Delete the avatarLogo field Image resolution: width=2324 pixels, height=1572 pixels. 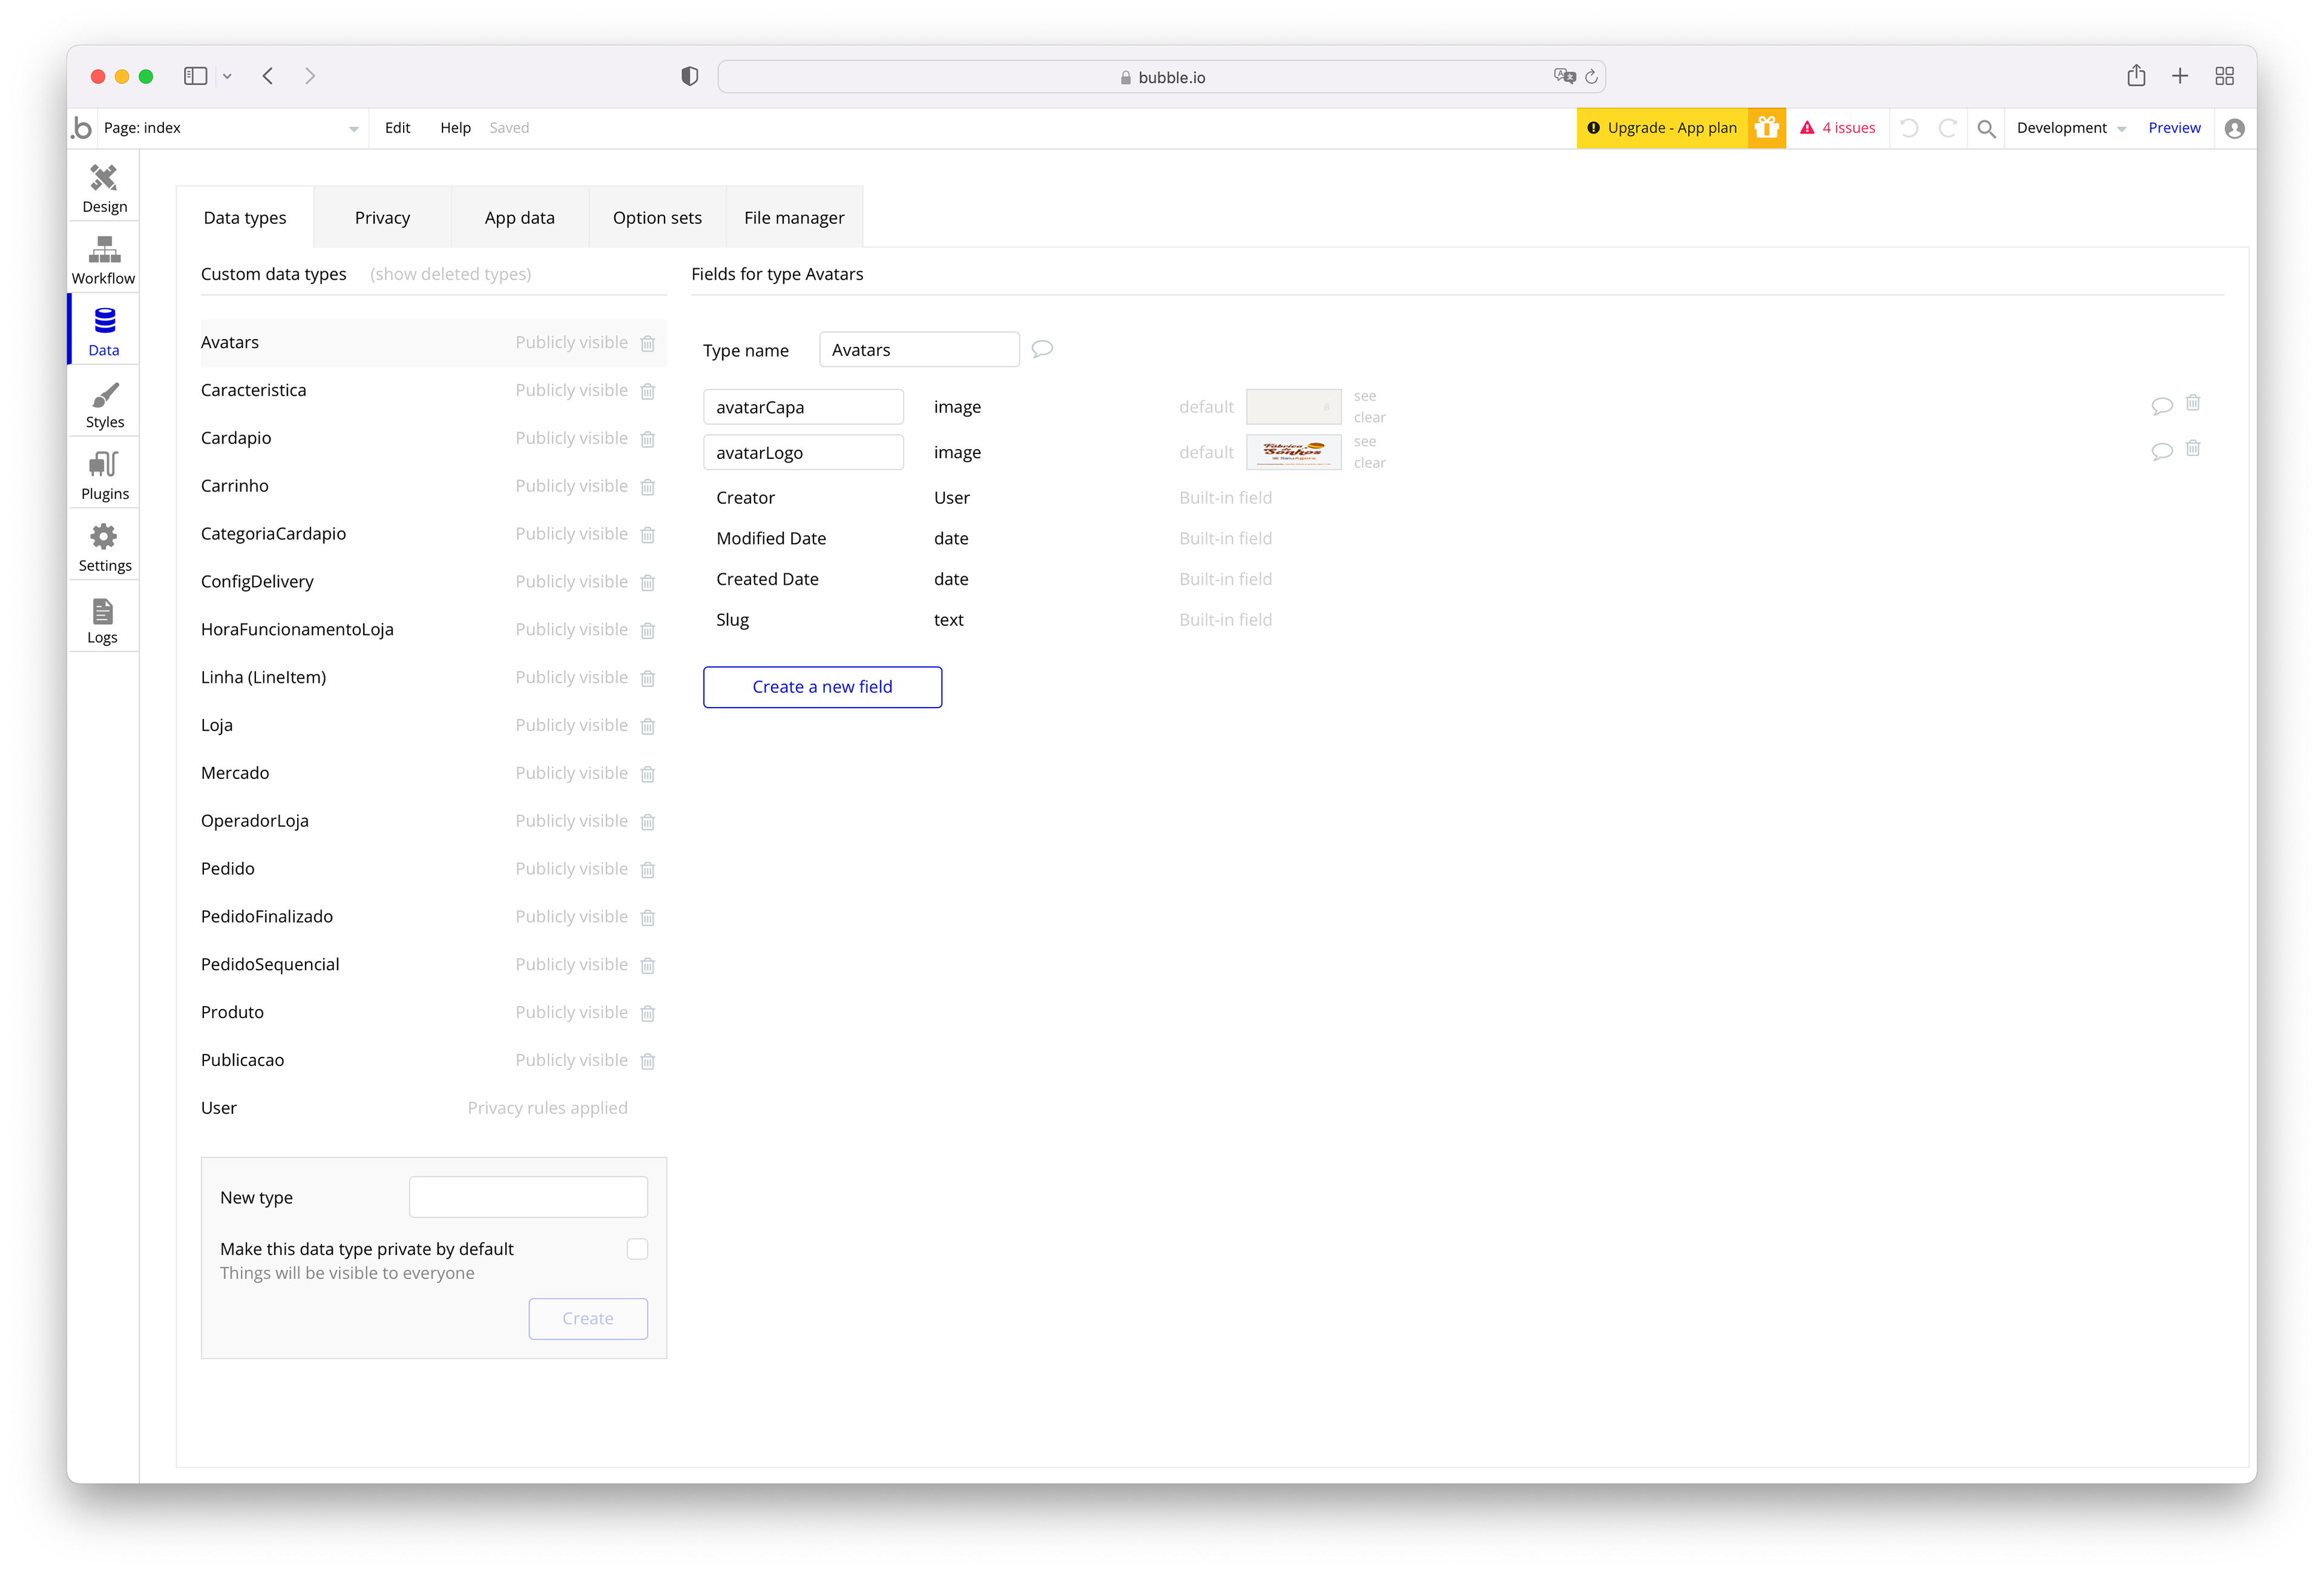click(x=2193, y=448)
